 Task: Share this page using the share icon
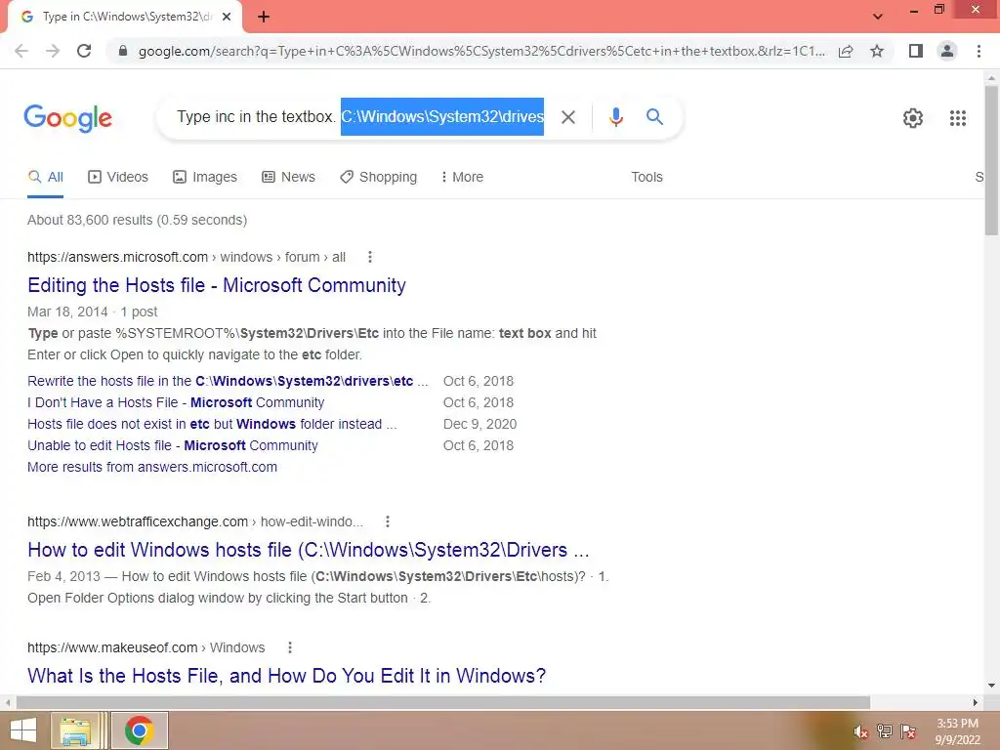846,51
